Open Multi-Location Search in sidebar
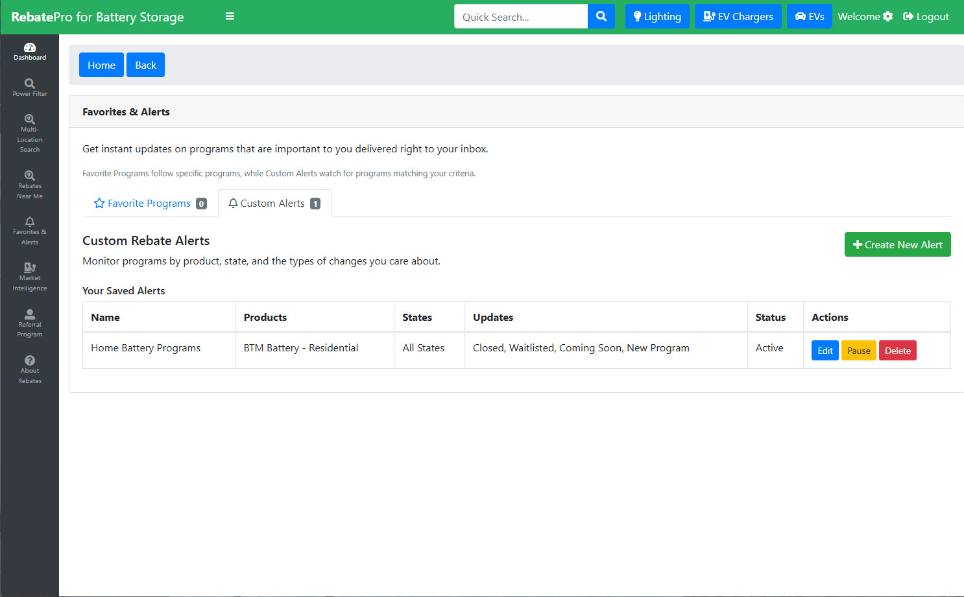The image size is (964, 597). click(x=30, y=134)
